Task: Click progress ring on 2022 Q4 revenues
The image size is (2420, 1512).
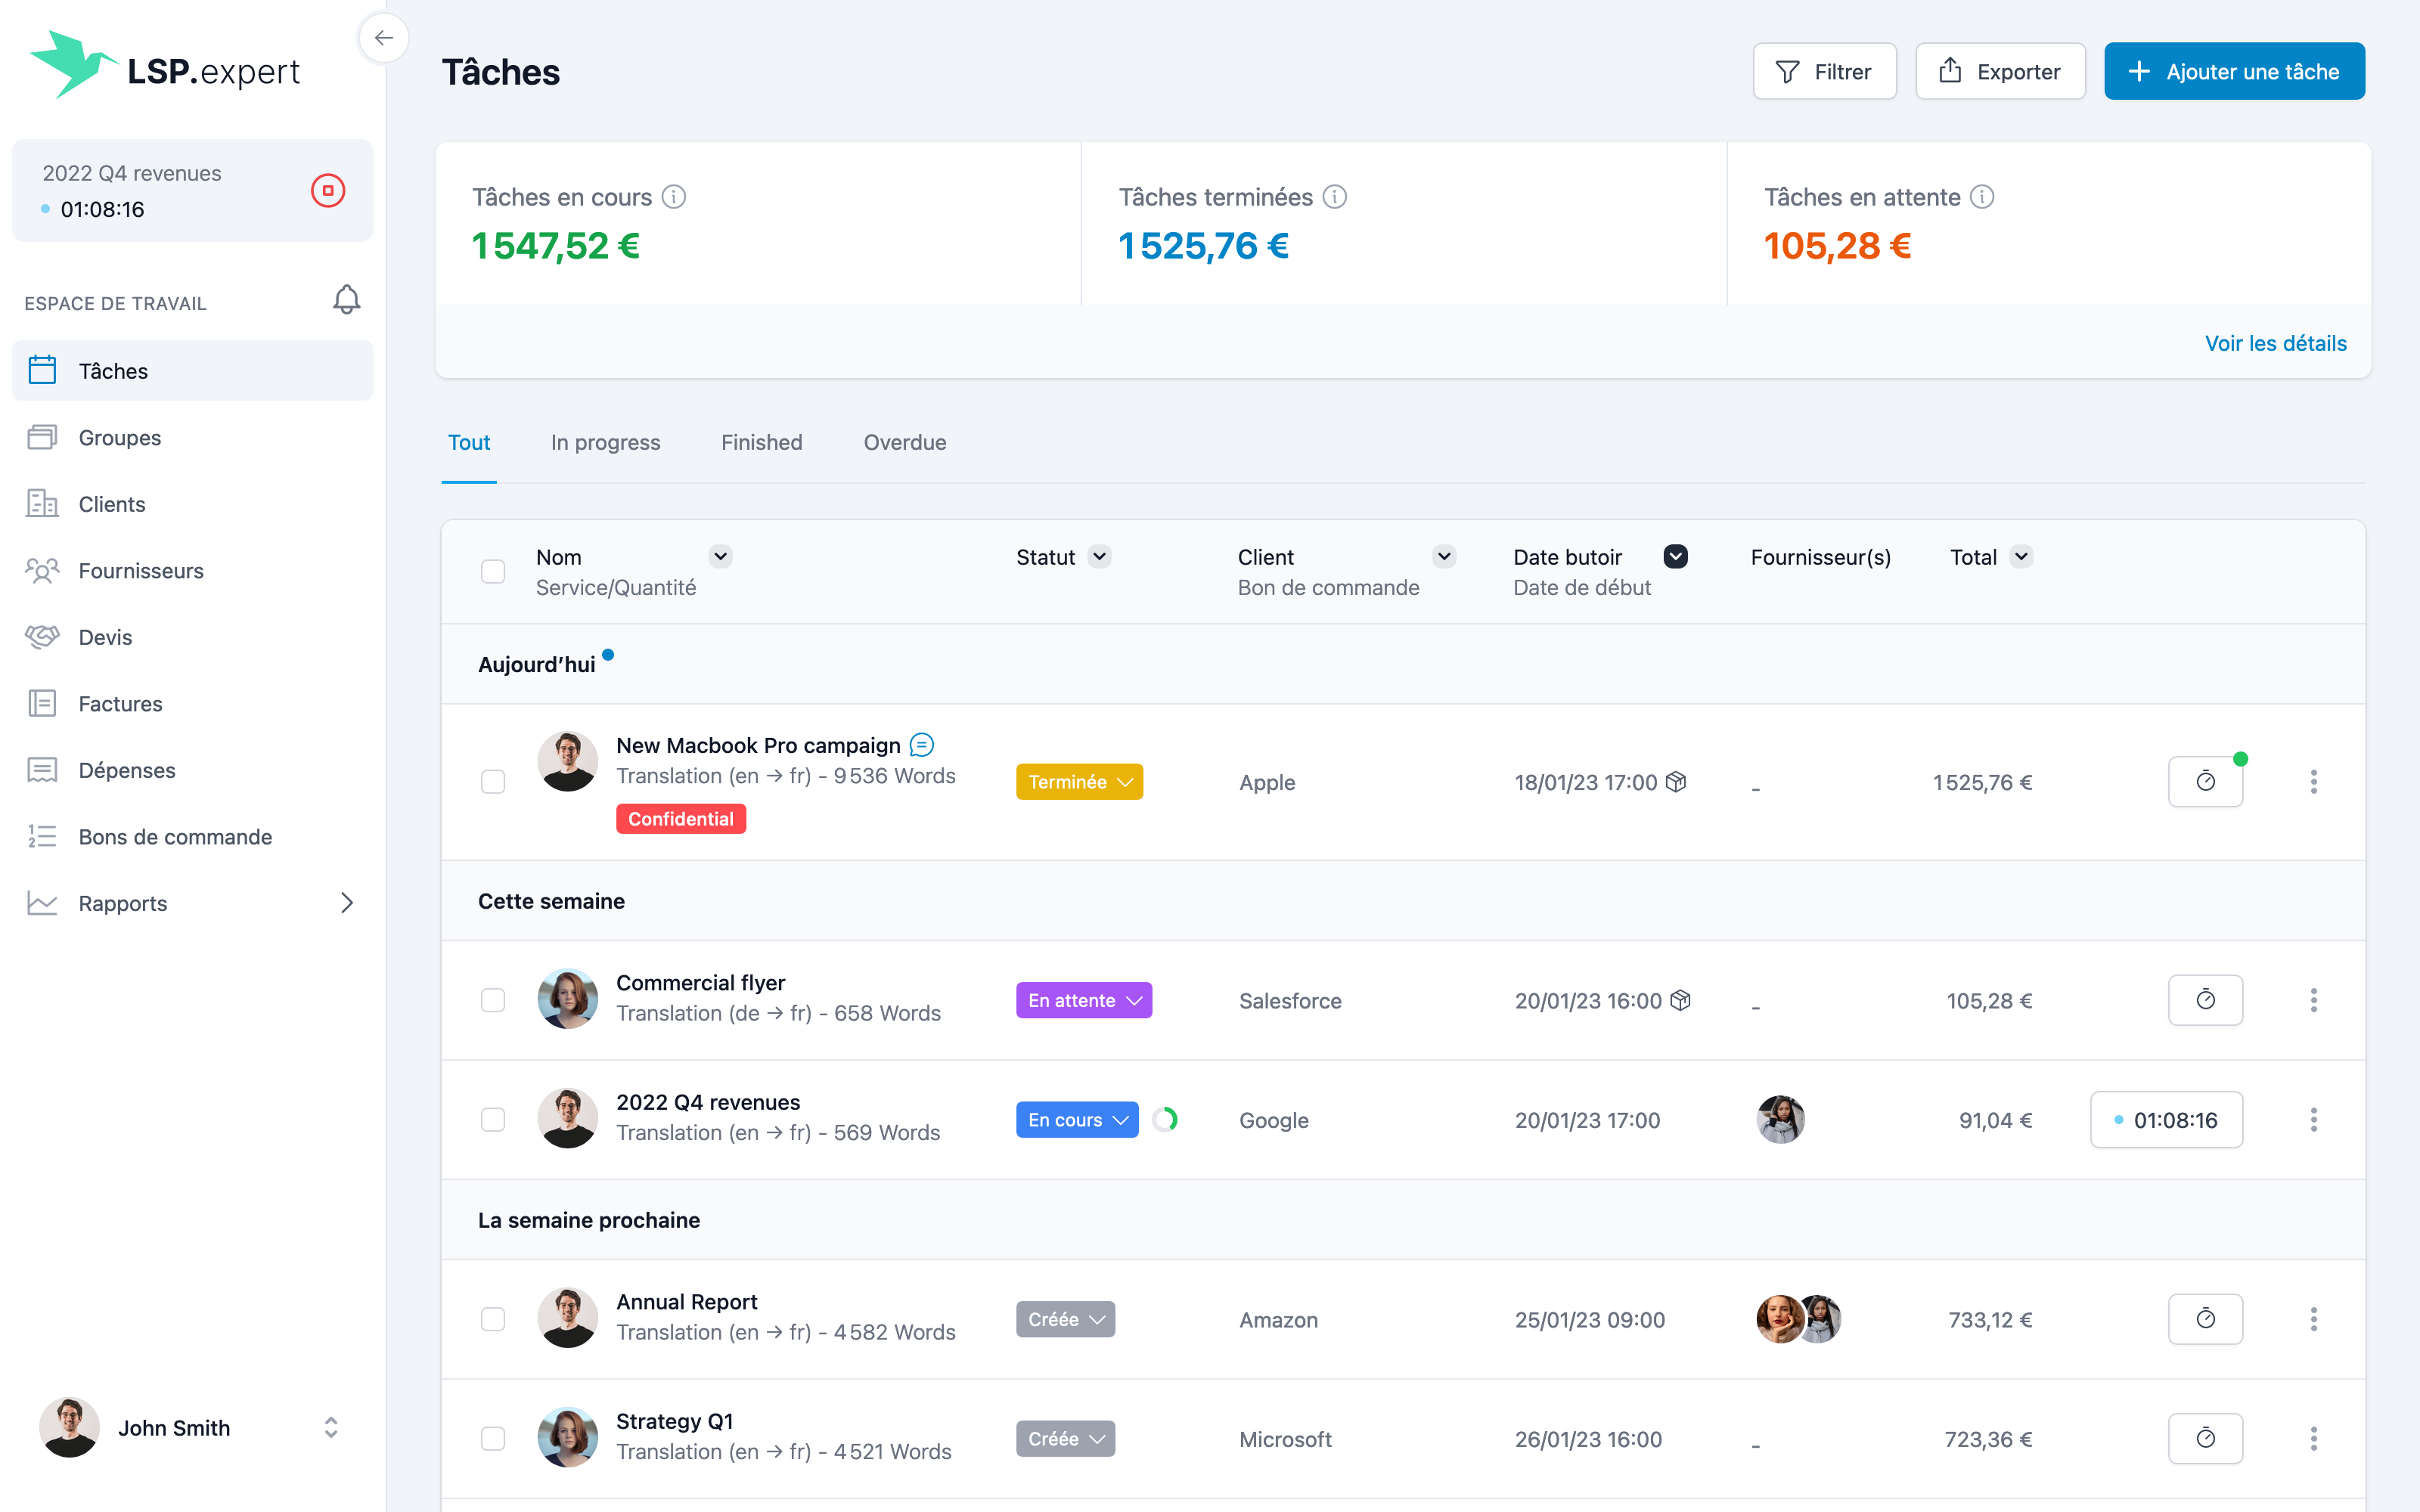Action: point(1165,1120)
